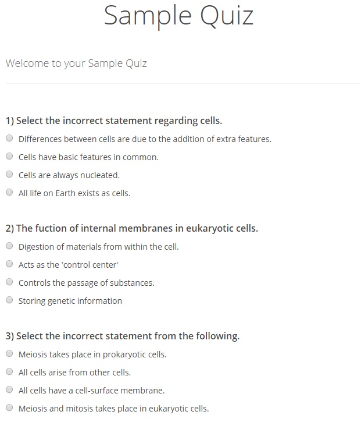Viewport: 361px width, 422px height.
Task: Select the 'Acts as the control center' answer
Action: click(x=9, y=264)
